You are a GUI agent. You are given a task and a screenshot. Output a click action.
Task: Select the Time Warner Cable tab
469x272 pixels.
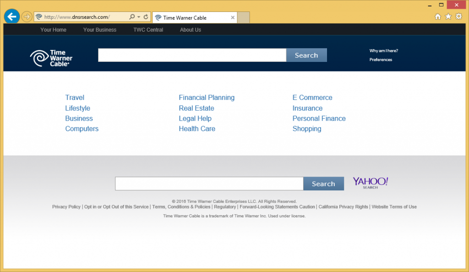tap(194, 18)
